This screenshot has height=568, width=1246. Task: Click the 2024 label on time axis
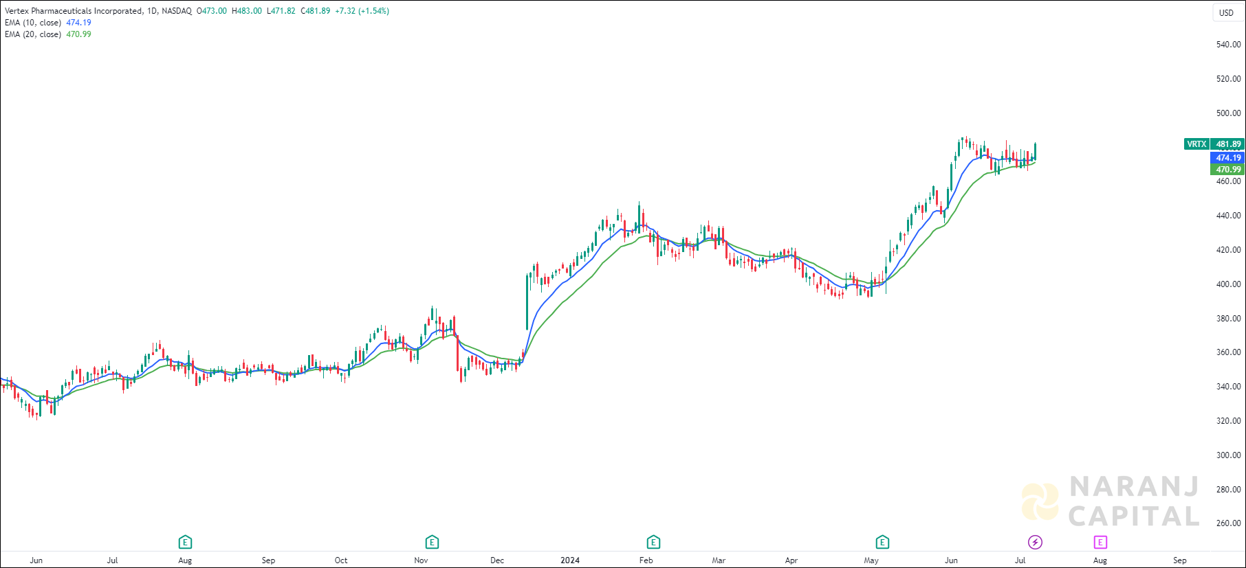(570, 560)
